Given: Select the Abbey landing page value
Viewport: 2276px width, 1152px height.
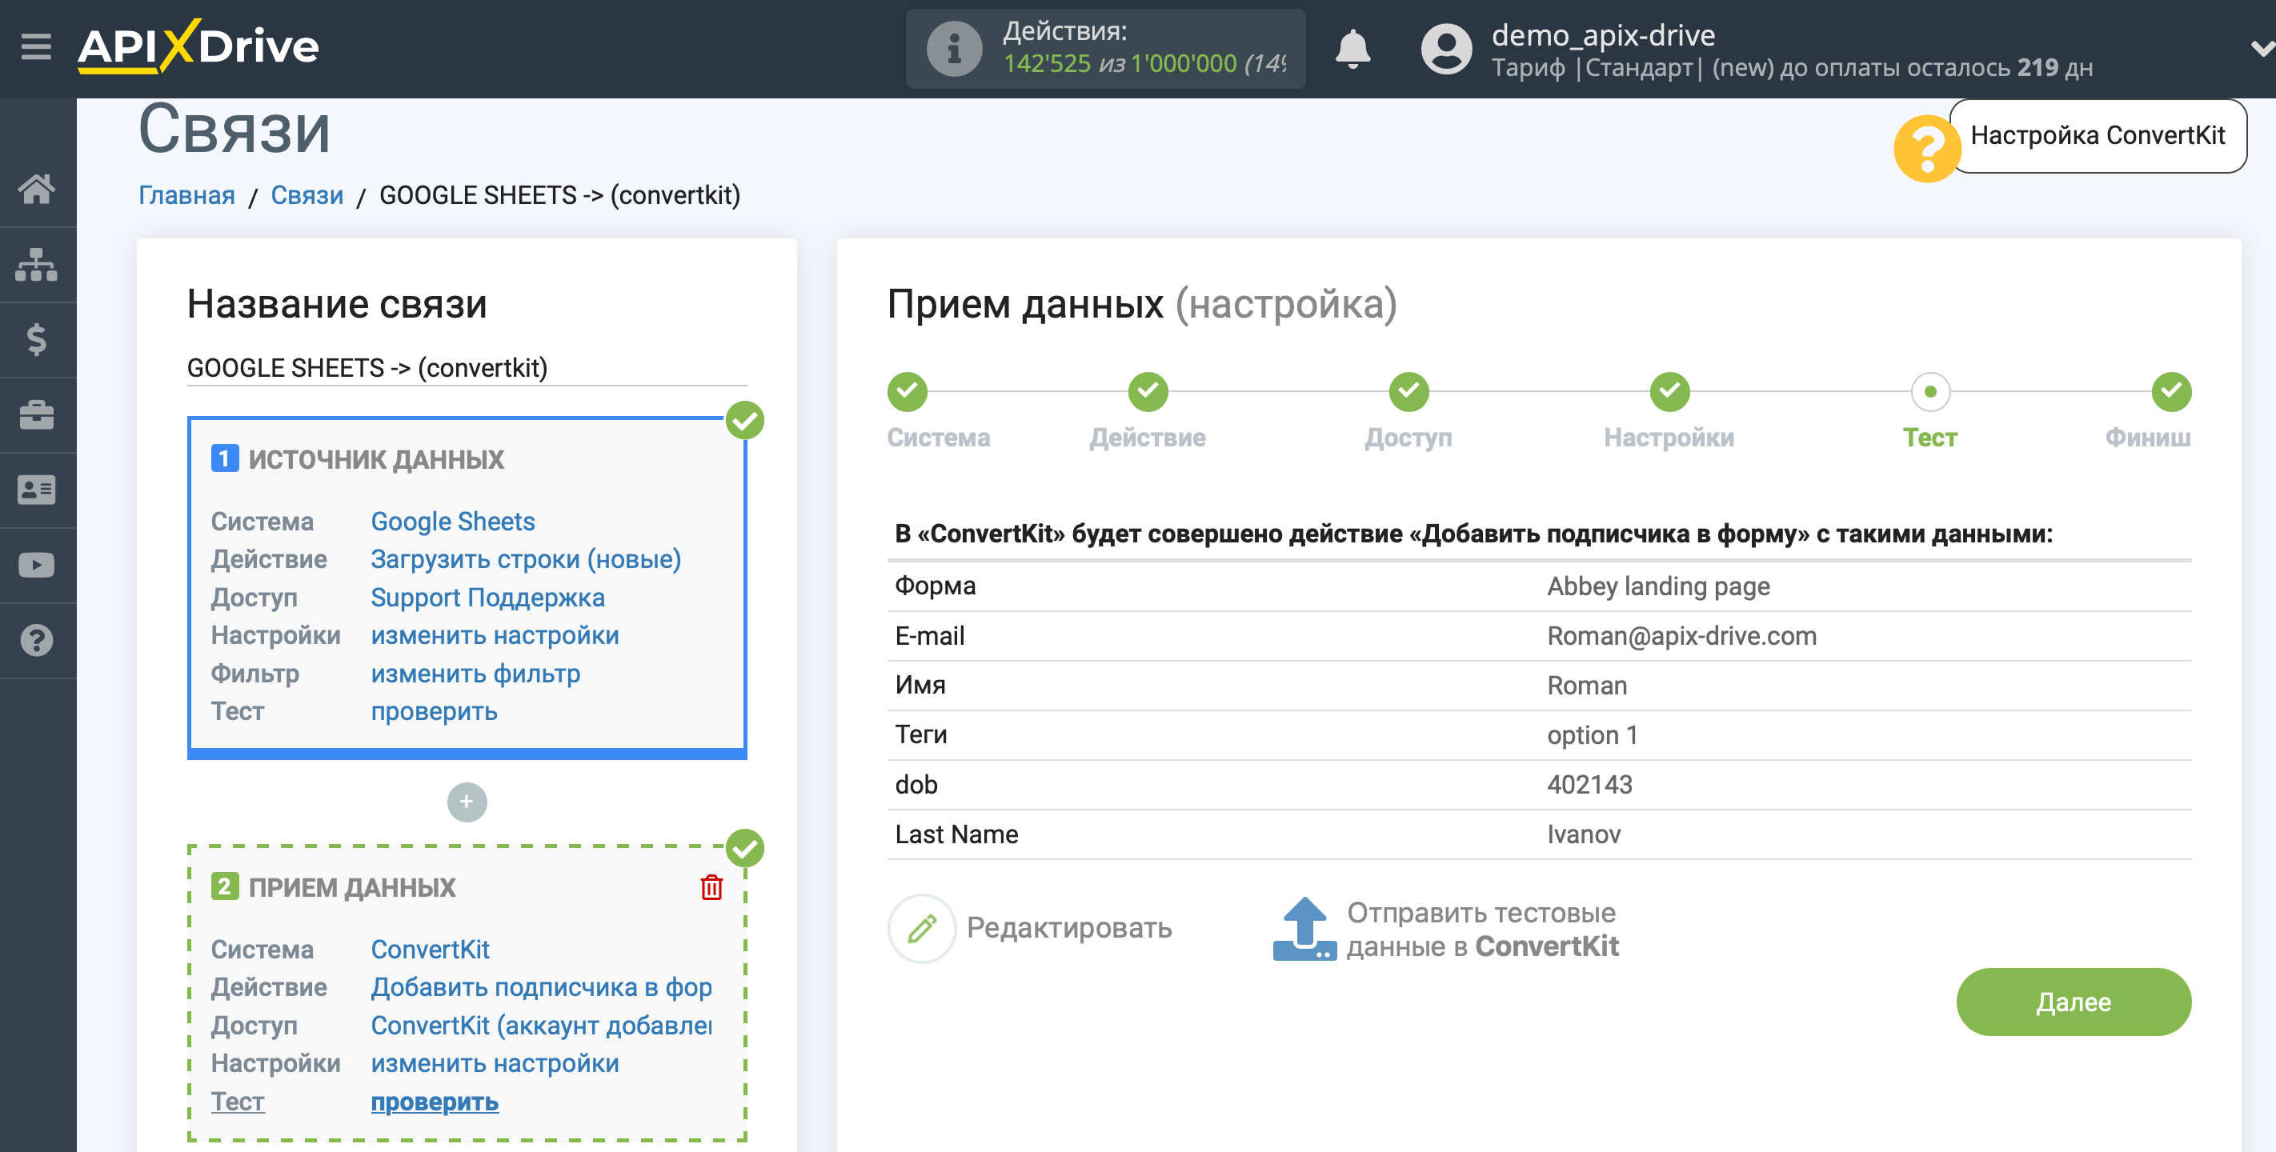Looking at the screenshot, I should pos(1657,586).
